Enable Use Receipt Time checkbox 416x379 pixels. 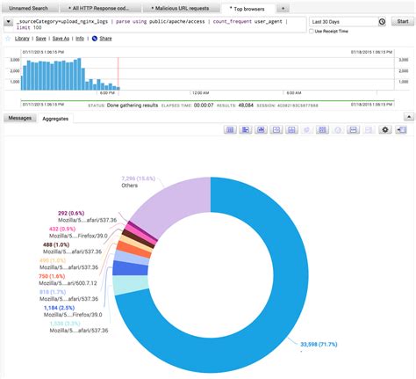(x=312, y=31)
